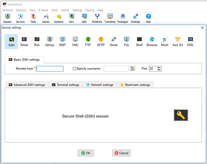Open the Games menu in menu bar
Screen dimensions: 207x164
[x=65, y=10]
